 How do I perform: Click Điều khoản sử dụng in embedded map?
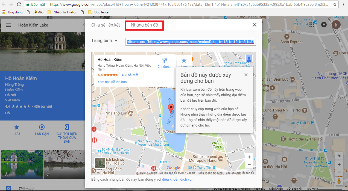pos(210,173)
